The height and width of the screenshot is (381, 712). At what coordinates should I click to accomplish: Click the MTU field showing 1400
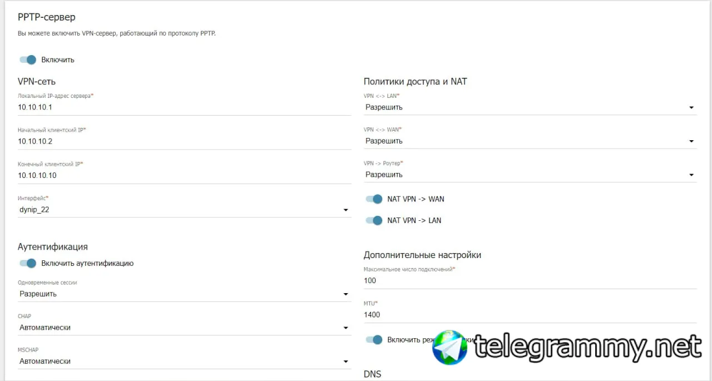click(530, 315)
